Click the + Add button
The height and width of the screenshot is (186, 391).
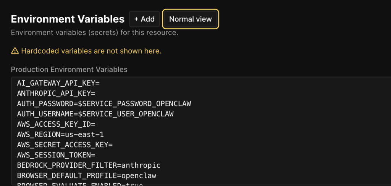[144, 19]
